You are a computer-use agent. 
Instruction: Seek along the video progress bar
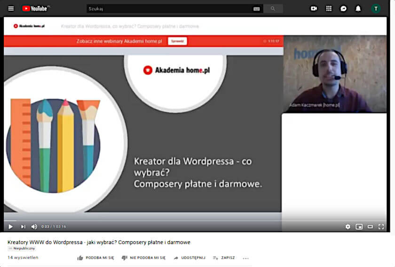(195, 220)
